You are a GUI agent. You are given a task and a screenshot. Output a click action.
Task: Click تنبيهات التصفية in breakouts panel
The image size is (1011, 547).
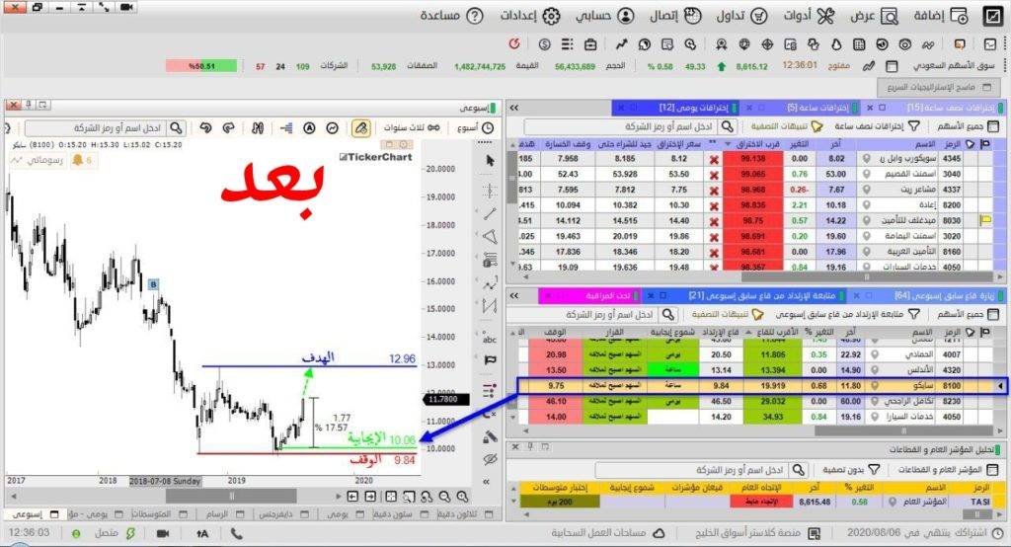pyautogui.click(x=787, y=127)
